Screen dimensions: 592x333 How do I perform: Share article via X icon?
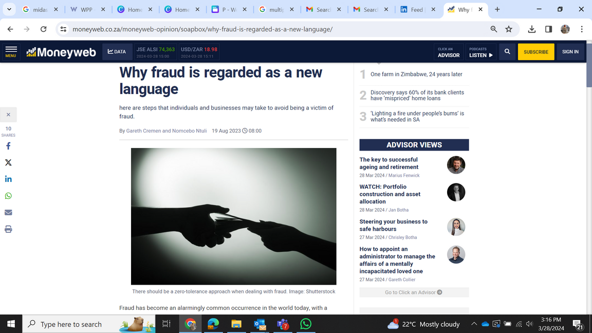[8, 163]
